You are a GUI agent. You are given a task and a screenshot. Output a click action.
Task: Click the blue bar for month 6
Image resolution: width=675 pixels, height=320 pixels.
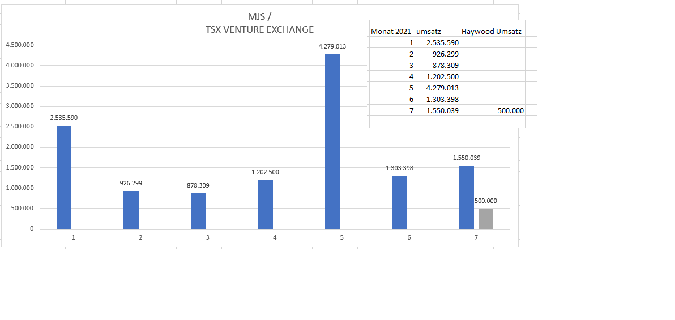coord(399,202)
